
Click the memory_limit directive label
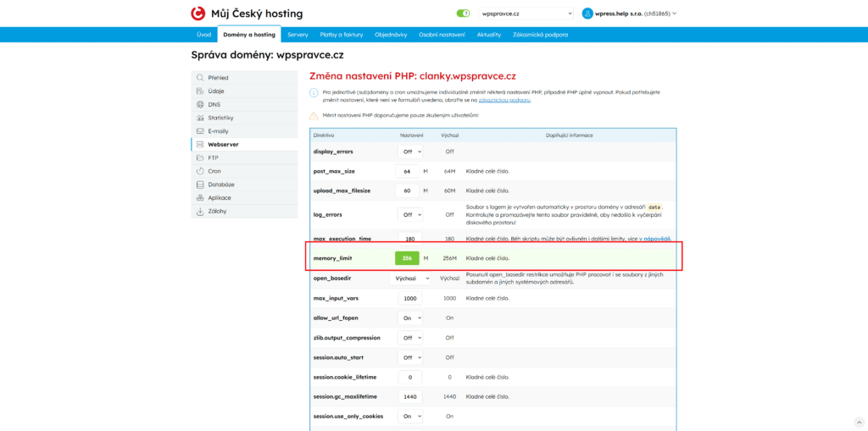(x=332, y=258)
